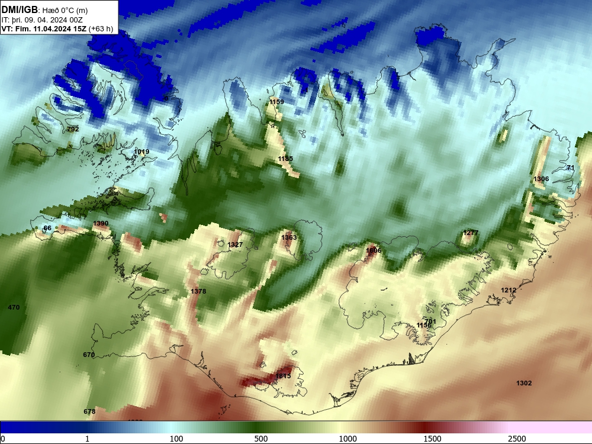This screenshot has height=444, width=592.
Task: Select the 66 value on the map
Action: click(x=47, y=228)
